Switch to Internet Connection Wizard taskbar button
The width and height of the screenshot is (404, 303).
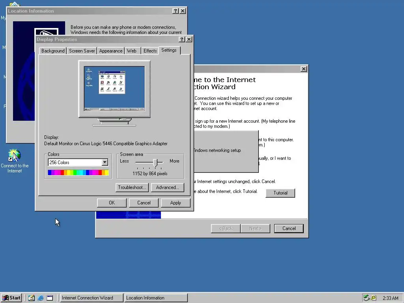[91, 298]
